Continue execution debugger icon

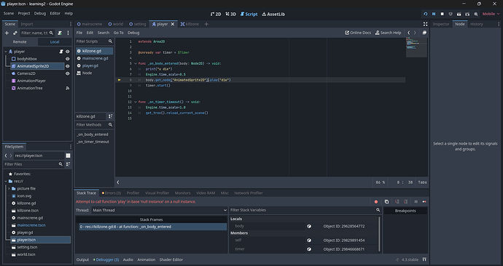(x=424, y=202)
